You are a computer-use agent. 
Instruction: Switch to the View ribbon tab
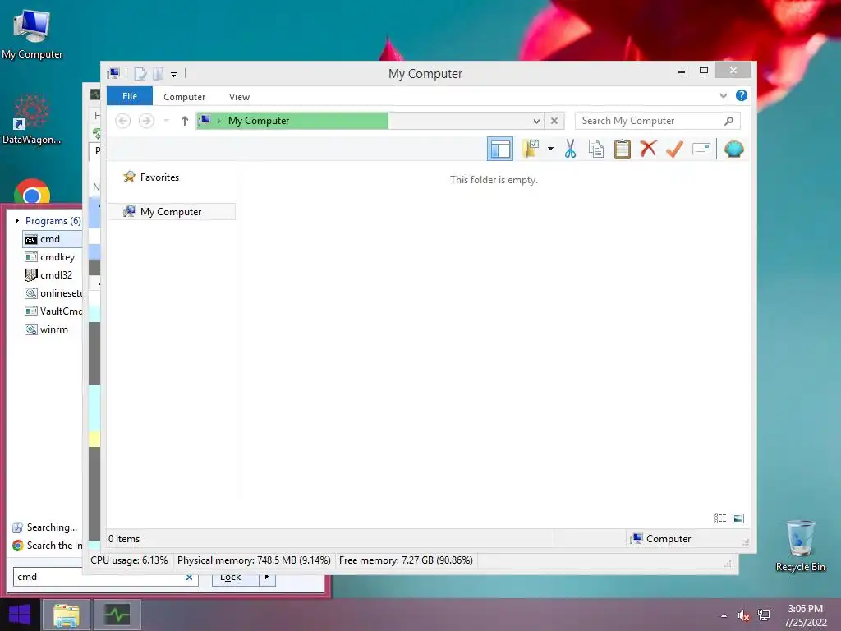point(239,97)
